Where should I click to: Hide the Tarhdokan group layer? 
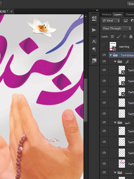pyautogui.click(x=104, y=55)
